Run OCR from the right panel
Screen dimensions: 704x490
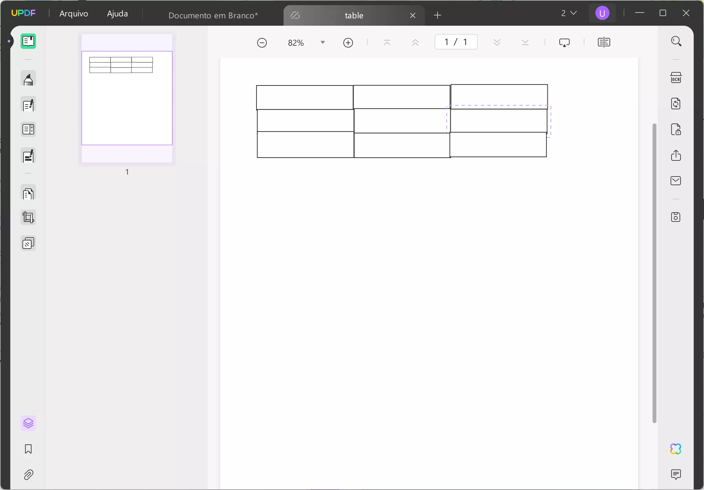tap(676, 78)
